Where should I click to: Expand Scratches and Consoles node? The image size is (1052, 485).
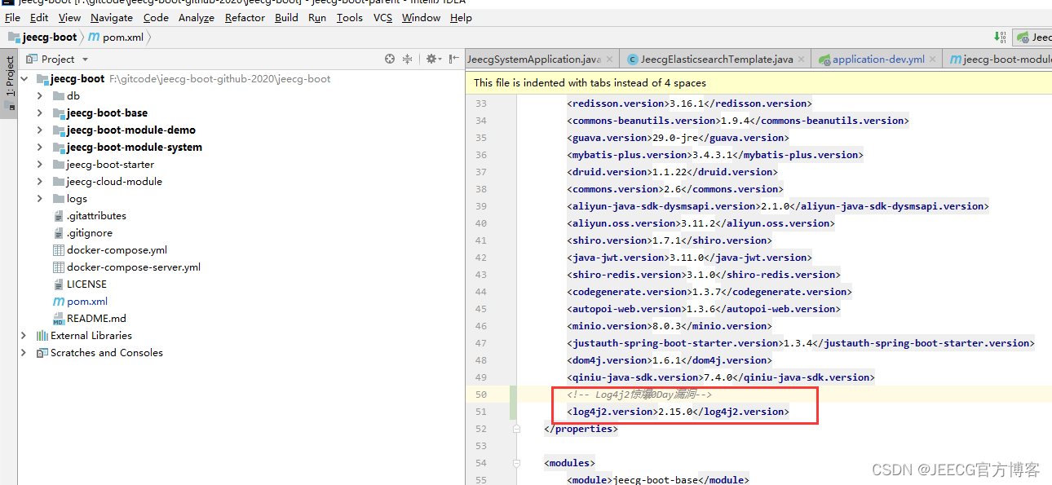[x=24, y=353]
